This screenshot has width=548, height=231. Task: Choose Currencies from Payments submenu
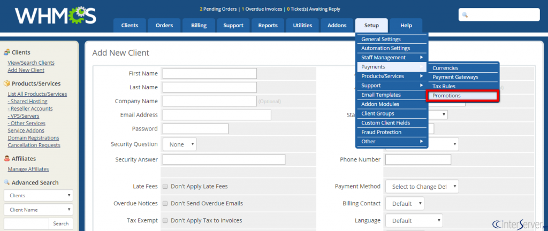pos(463,68)
